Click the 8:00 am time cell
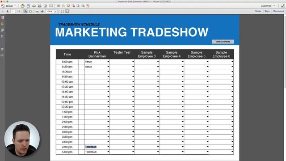 [67, 62]
